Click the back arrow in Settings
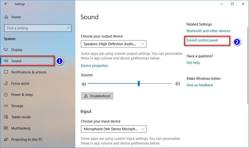Screen dimensions: 249x148 coord(6,4)
